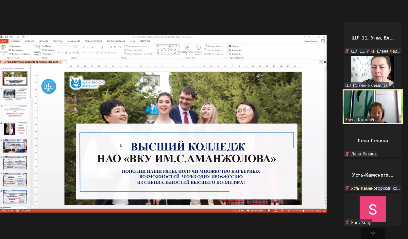Toggle underline formatting (Ч)
The width and height of the screenshot is (408, 239).
(x=66, y=53)
